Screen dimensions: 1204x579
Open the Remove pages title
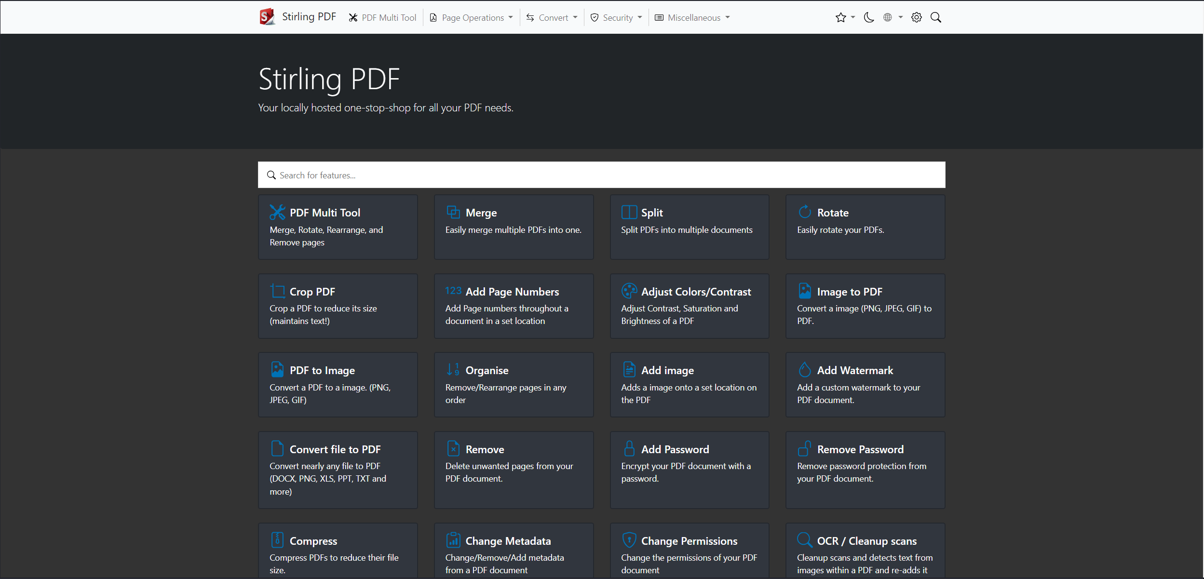[485, 449]
